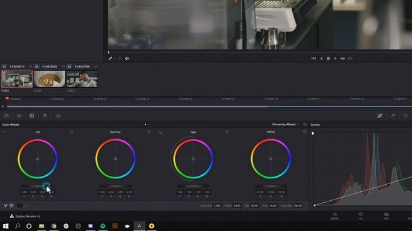Click the red playhead on mini timeline
The height and width of the screenshot is (231, 412).
[7, 98]
